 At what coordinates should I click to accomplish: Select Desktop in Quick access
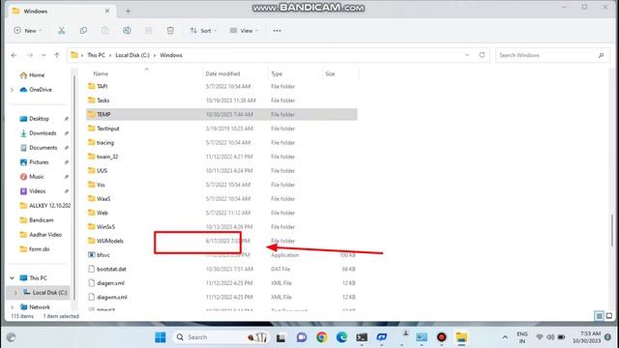pos(39,118)
